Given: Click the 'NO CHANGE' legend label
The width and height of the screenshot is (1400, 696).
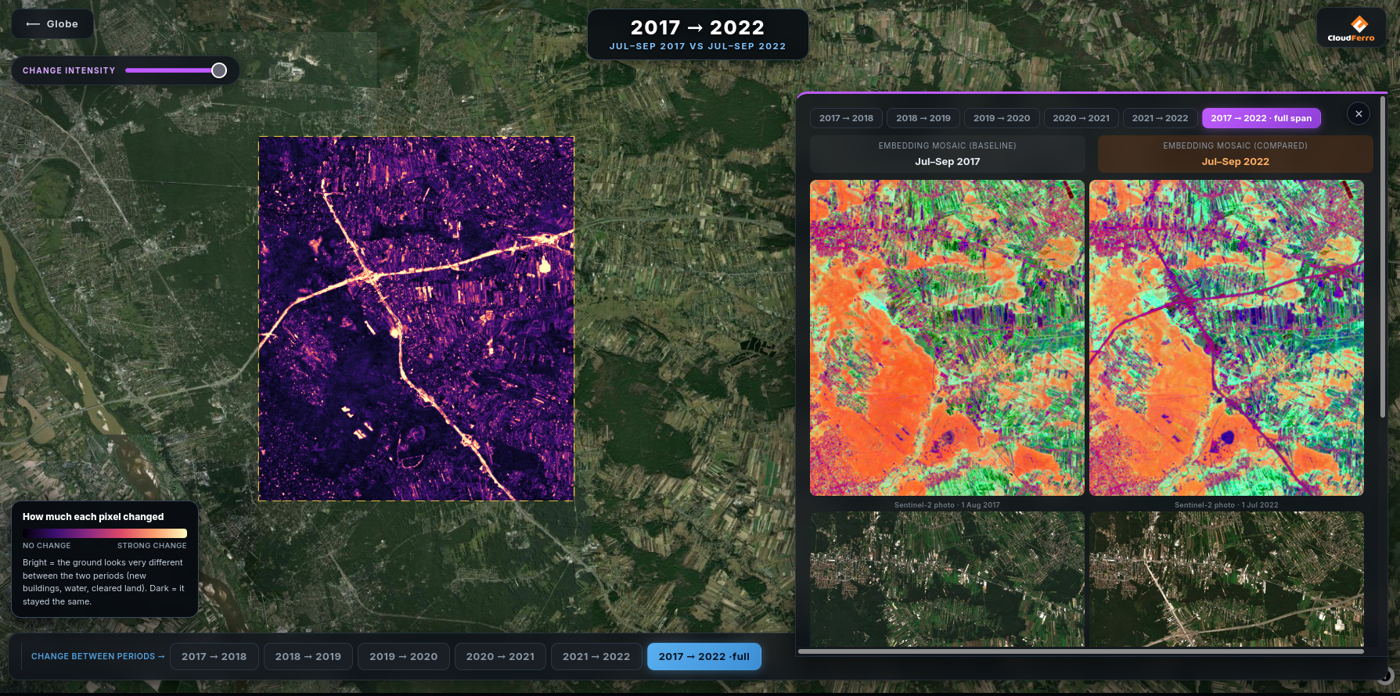Looking at the screenshot, I should 47,546.
